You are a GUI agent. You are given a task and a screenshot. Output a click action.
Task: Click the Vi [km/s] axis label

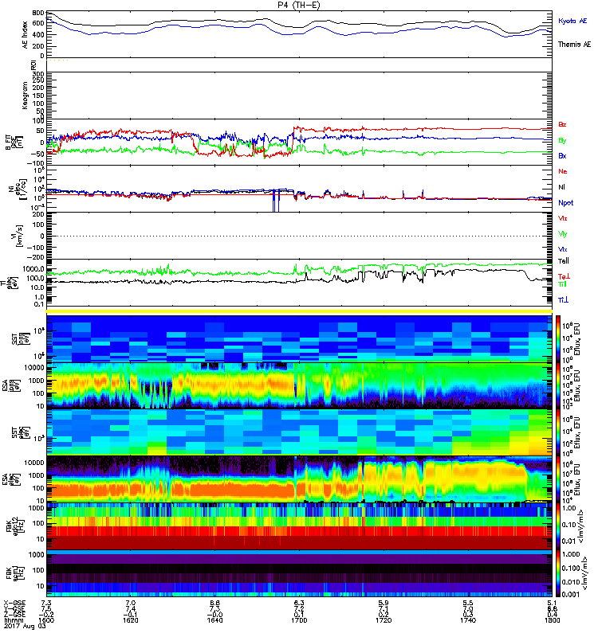18,236
